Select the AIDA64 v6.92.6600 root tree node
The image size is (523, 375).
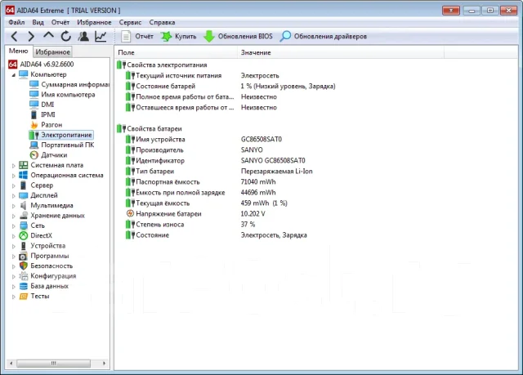tap(41, 64)
